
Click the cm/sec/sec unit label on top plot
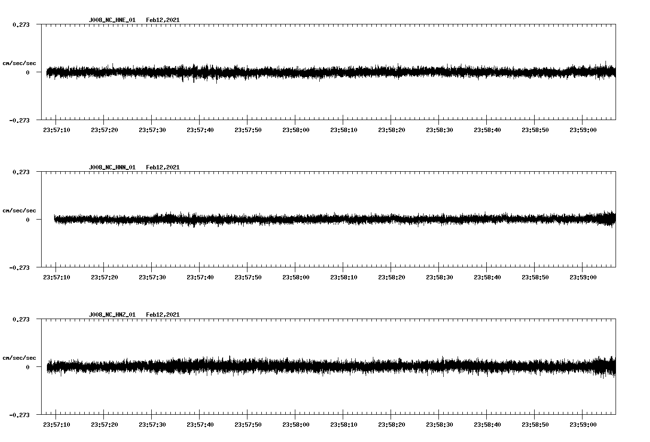tap(20, 63)
